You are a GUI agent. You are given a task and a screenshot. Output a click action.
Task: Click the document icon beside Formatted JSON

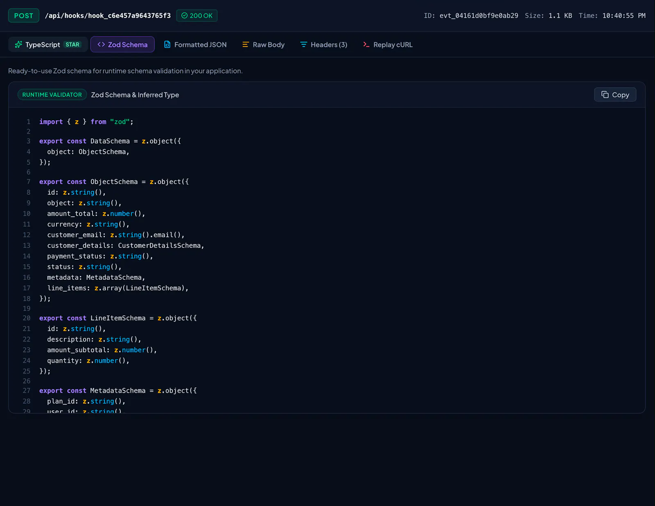coord(167,45)
